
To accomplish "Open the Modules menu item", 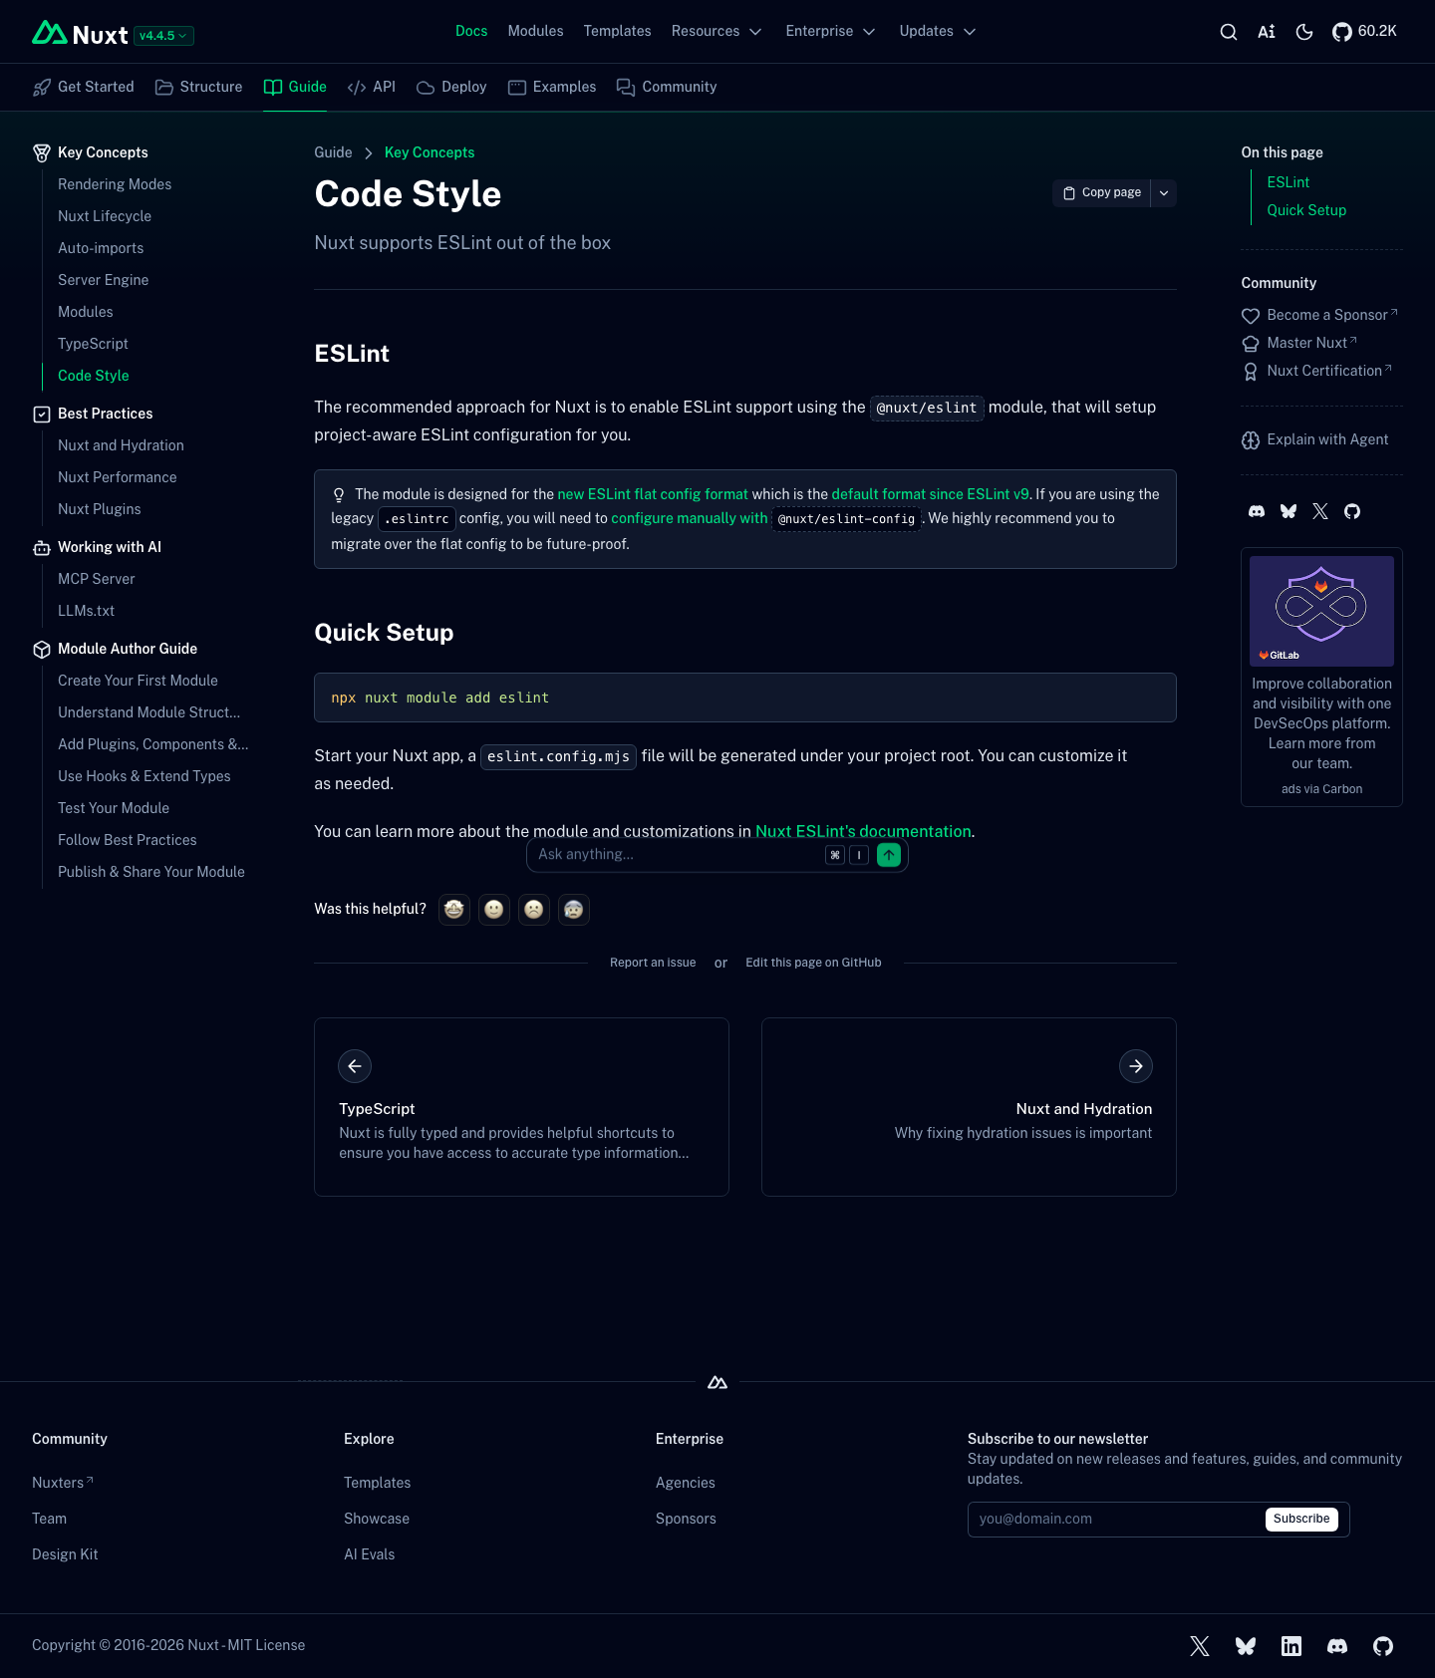I will 535,32.
